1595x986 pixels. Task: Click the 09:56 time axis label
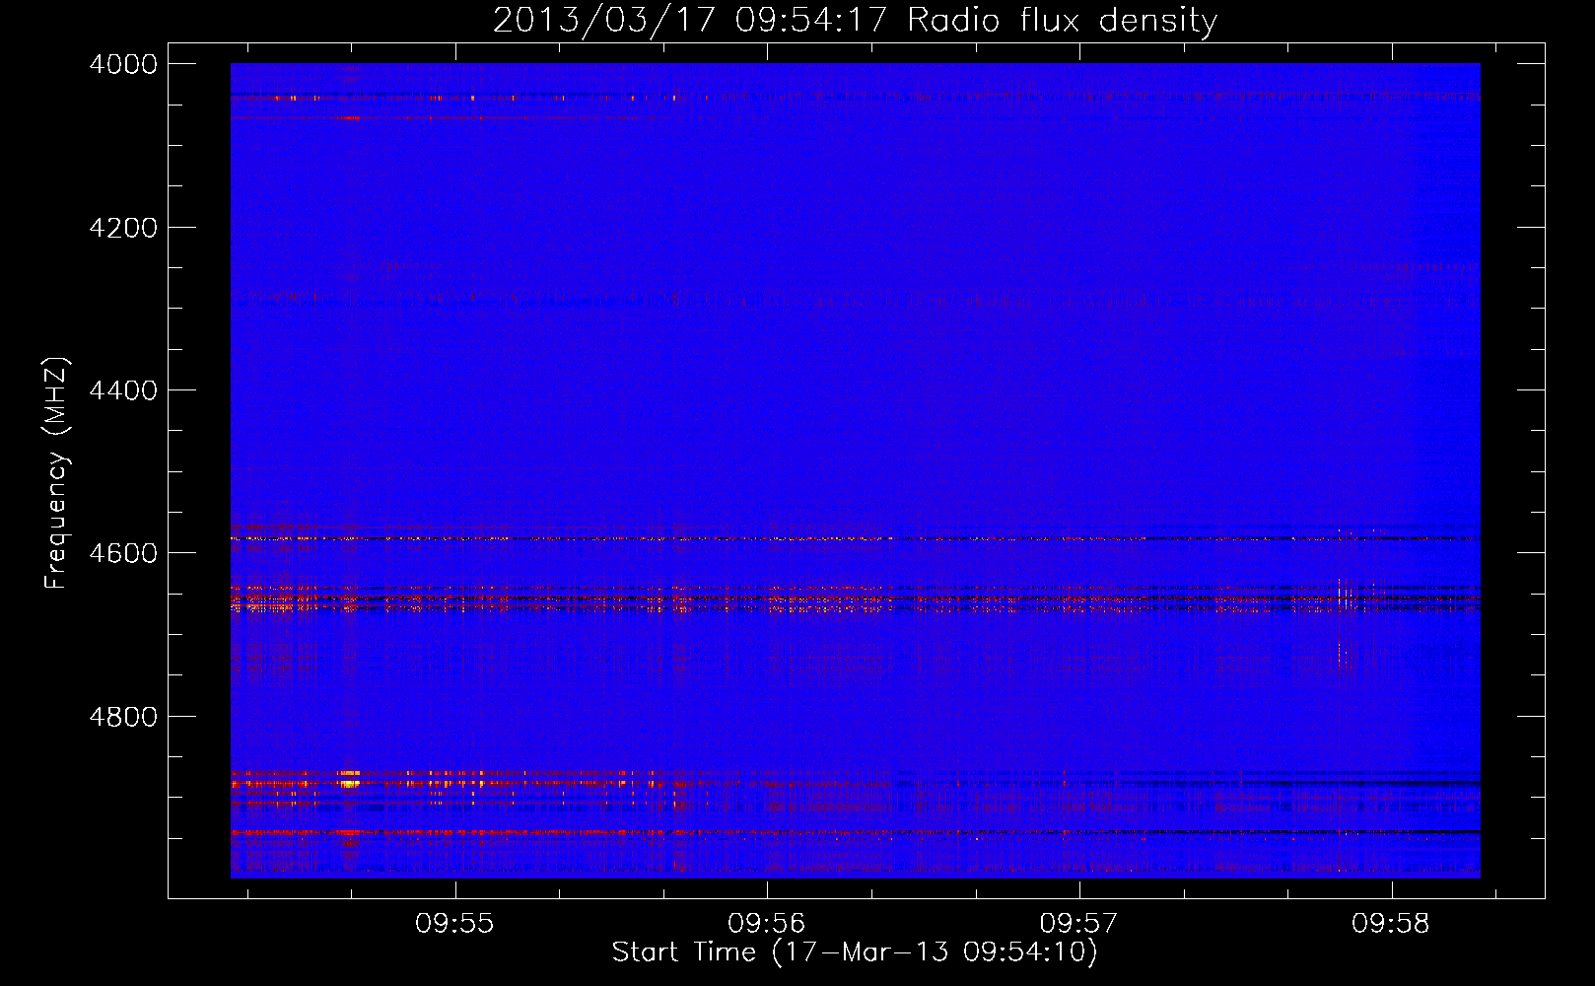(x=766, y=924)
